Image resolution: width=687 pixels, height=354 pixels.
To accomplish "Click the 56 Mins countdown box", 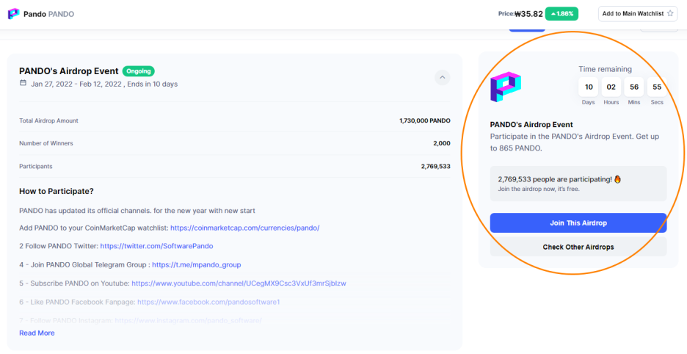I will click(x=634, y=87).
